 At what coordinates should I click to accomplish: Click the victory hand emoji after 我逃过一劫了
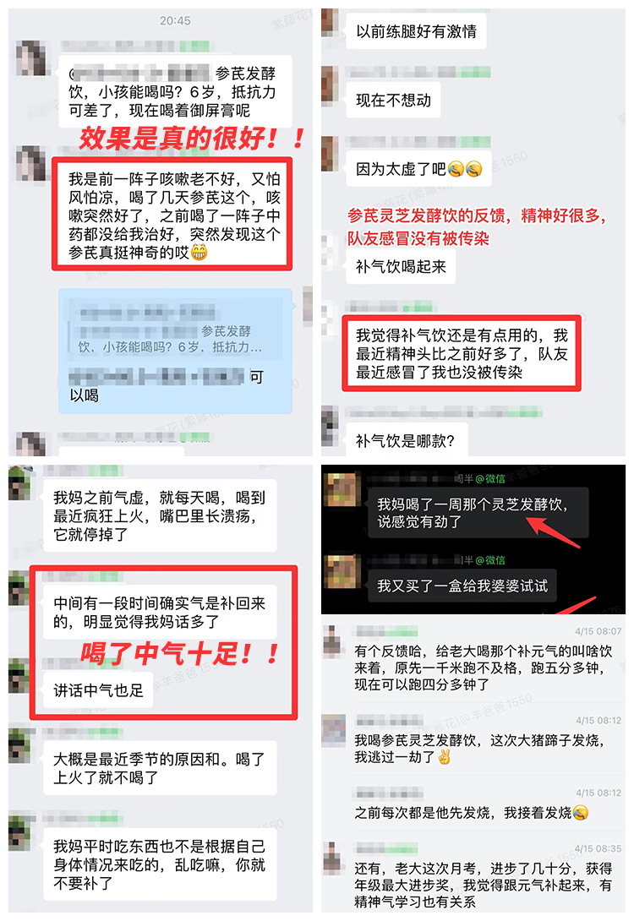click(x=444, y=757)
